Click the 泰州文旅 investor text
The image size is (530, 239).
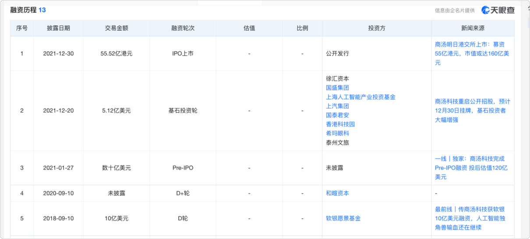point(337,143)
